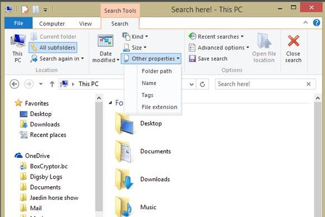325x217 pixels.
Task: Select Favorites in navigation pane
Action: click(31, 103)
